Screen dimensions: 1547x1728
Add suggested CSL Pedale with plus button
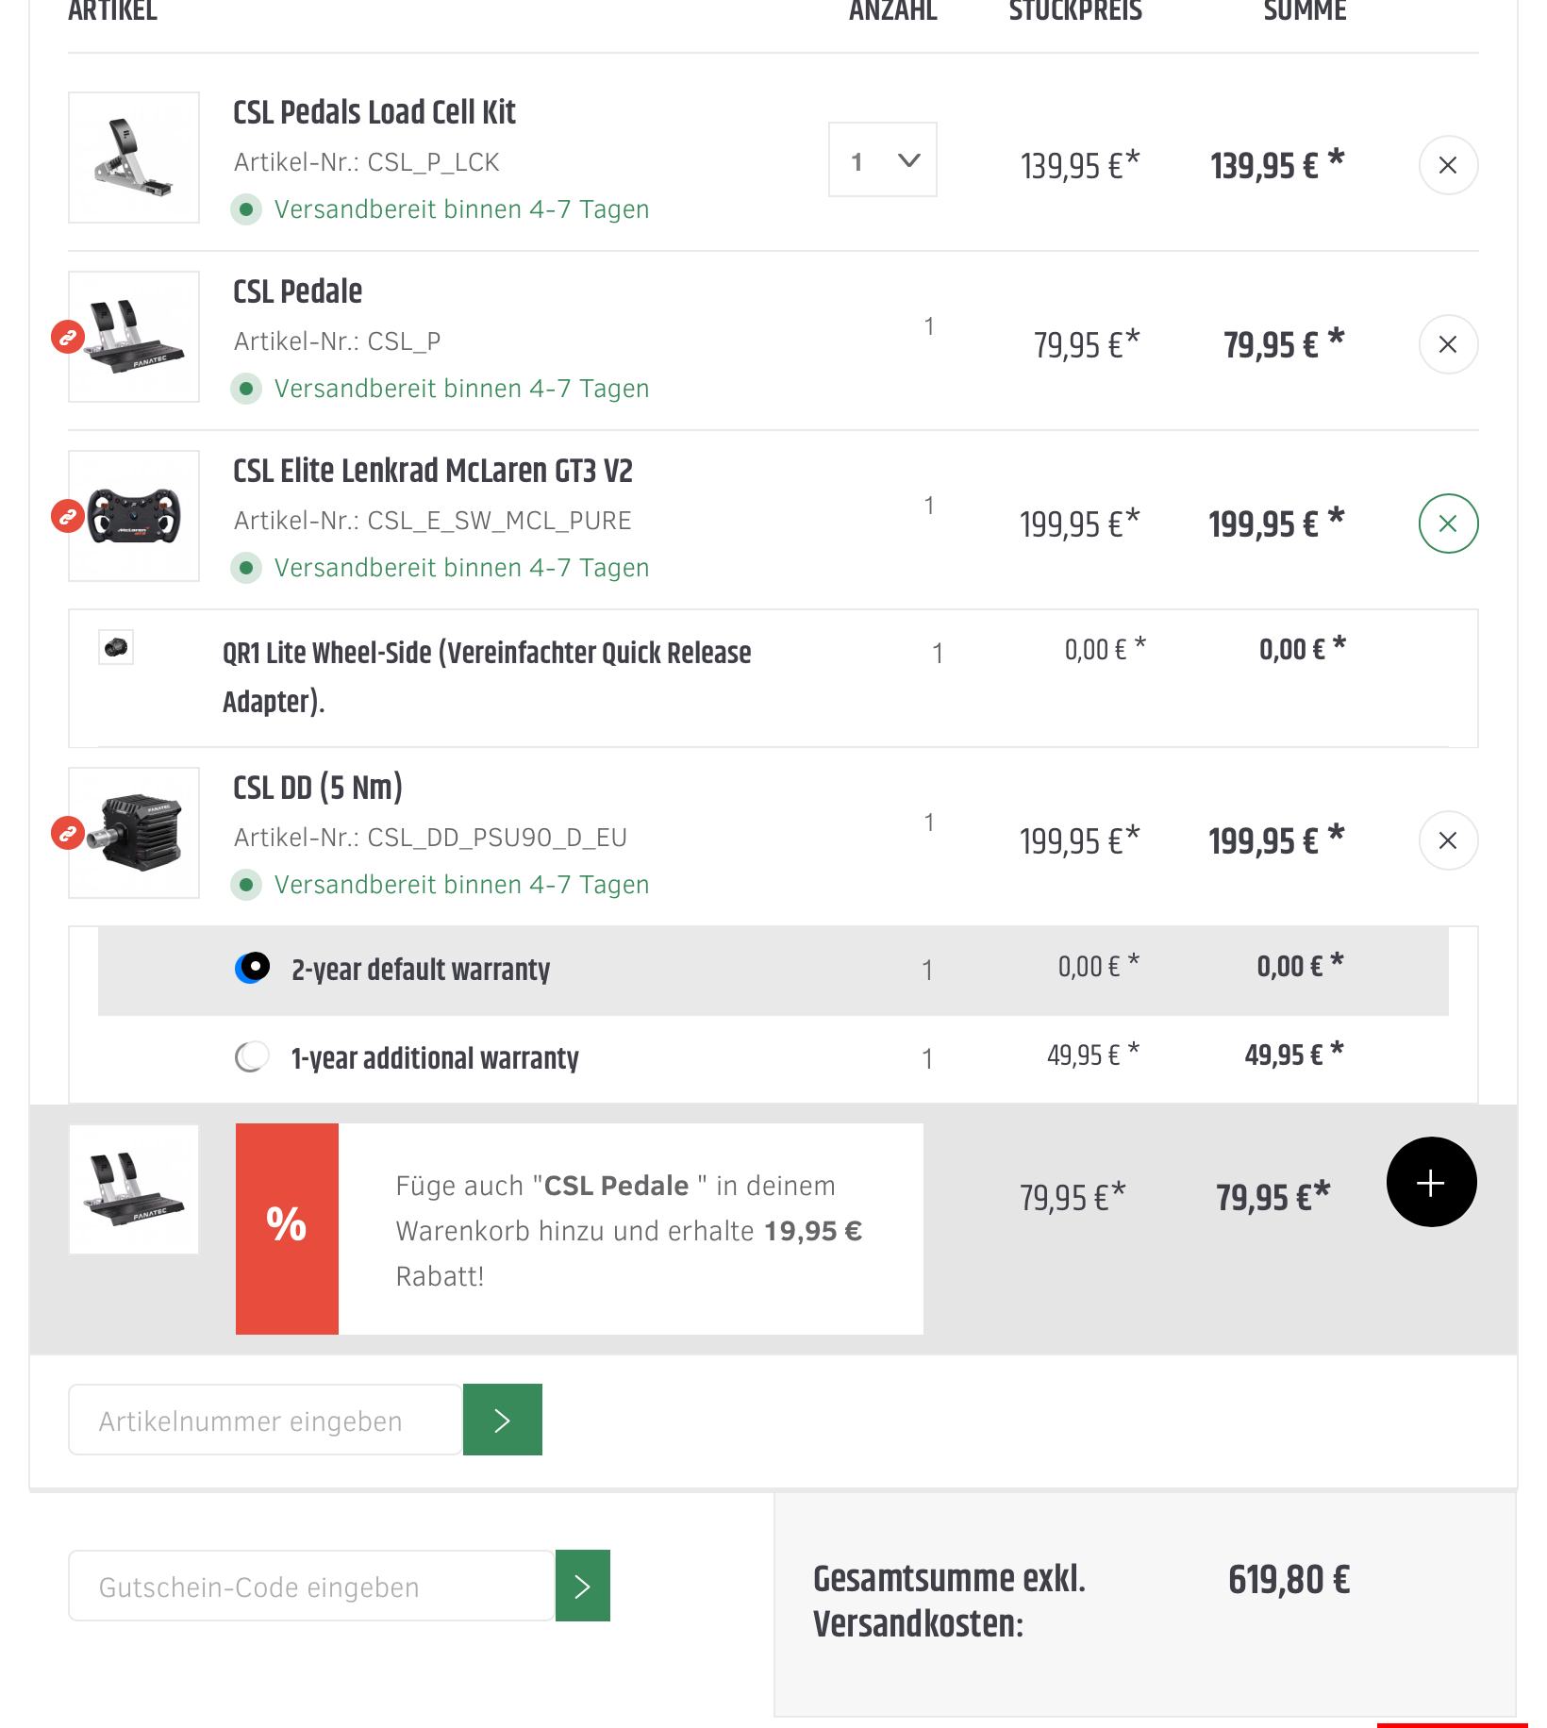(x=1431, y=1182)
